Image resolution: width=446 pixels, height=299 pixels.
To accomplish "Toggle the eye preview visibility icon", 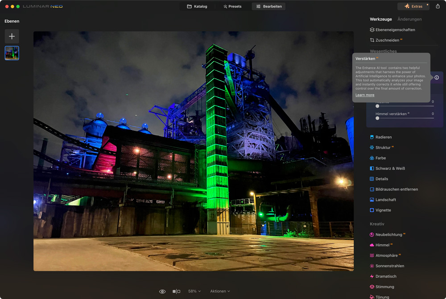I will coord(162,291).
